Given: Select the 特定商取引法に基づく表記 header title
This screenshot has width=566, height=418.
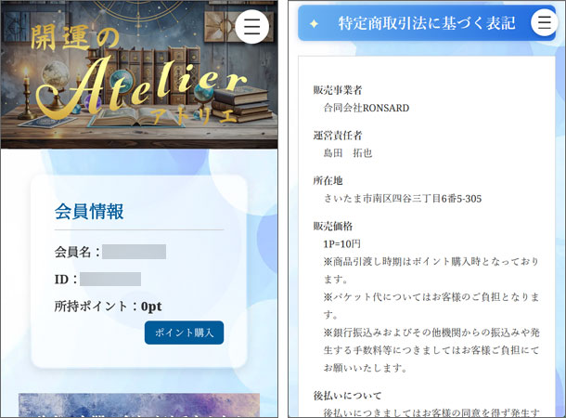Looking at the screenshot, I should tap(426, 24).
